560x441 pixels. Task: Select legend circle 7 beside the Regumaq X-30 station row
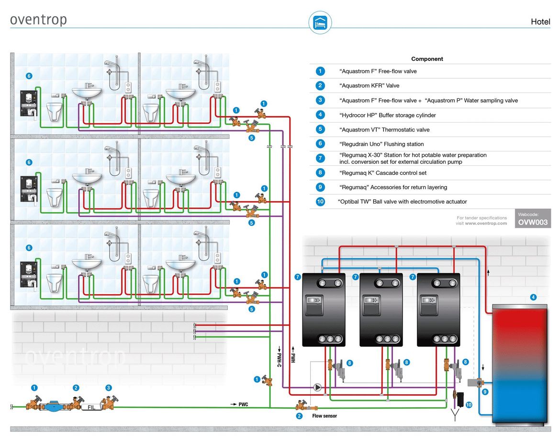(x=320, y=158)
